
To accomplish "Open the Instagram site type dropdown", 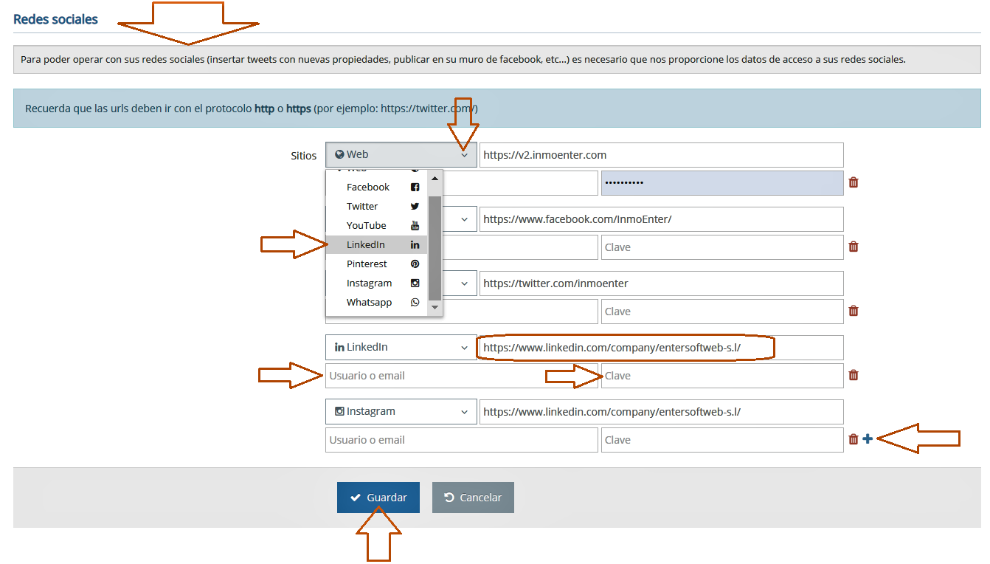I will [x=401, y=412].
